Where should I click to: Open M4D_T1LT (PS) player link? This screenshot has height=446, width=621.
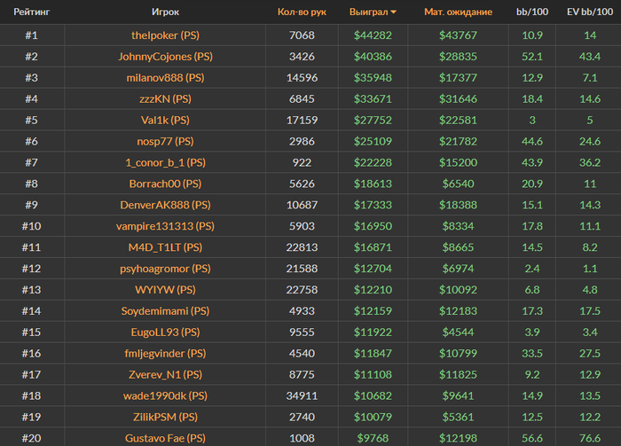click(x=165, y=247)
